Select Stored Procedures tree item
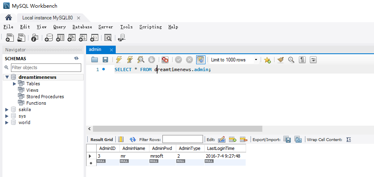The height and width of the screenshot is (177, 374). pos(45,97)
